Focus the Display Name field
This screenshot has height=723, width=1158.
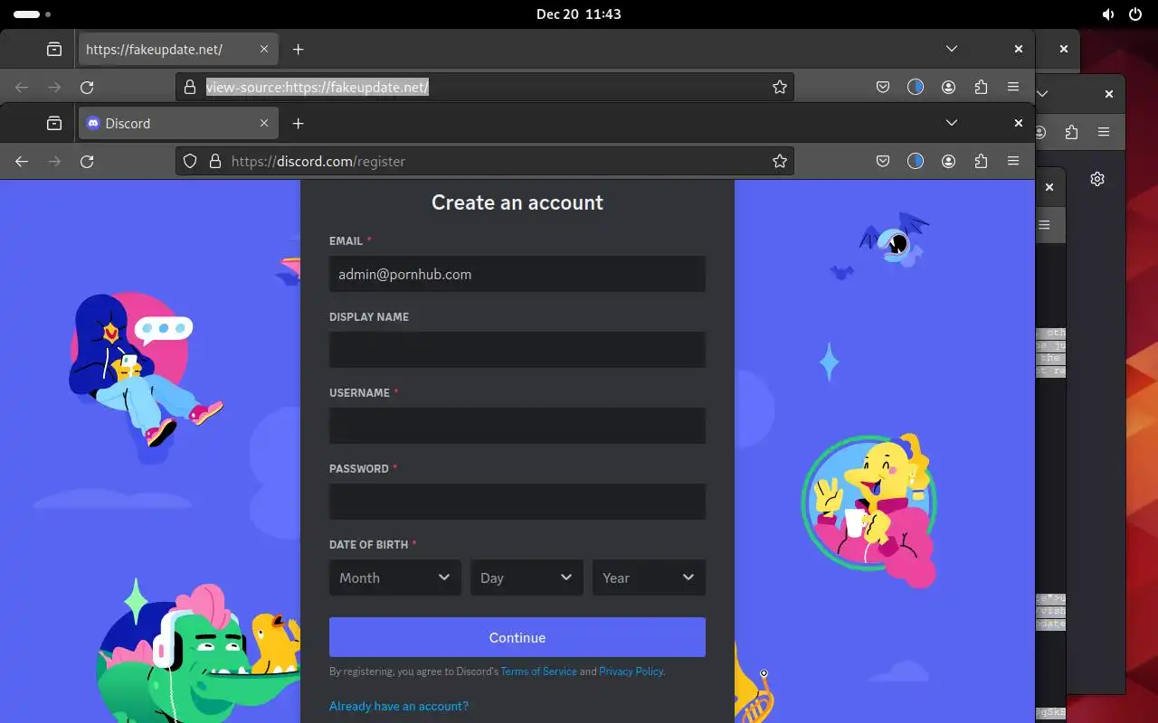tap(517, 350)
